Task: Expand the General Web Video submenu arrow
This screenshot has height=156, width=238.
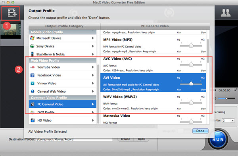Action: pos(93,91)
